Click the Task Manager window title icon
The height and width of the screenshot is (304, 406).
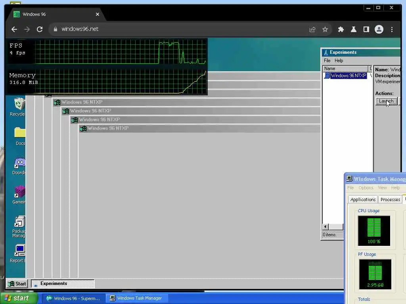point(349,179)
